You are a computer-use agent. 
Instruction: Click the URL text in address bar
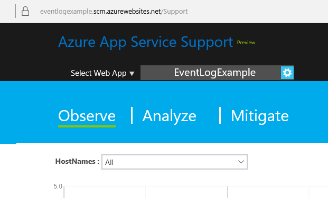click(114, 11)
